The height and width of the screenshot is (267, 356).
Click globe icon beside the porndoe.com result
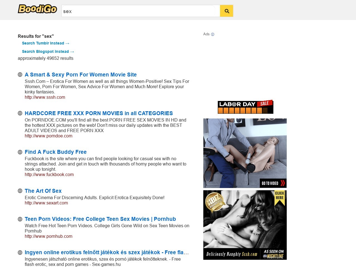(20, 113)
